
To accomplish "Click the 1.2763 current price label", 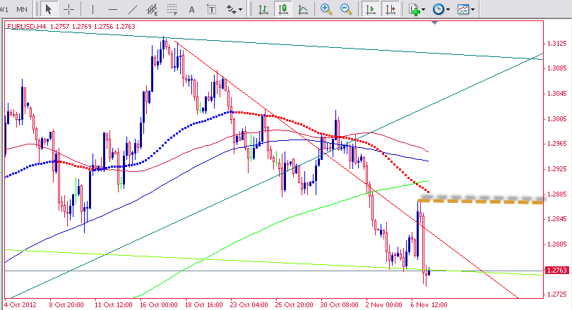I will click(x=557, y=270).
